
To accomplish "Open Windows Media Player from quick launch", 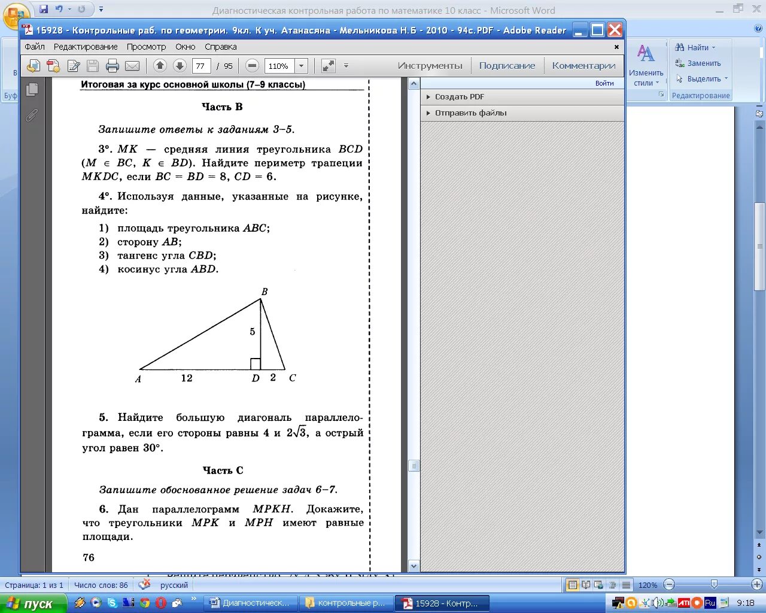I will [x=96, y=603].
